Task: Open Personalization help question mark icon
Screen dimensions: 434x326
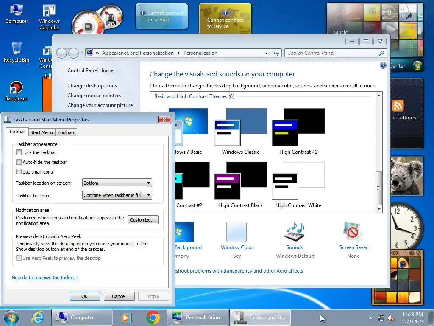Action: (383, 65)
